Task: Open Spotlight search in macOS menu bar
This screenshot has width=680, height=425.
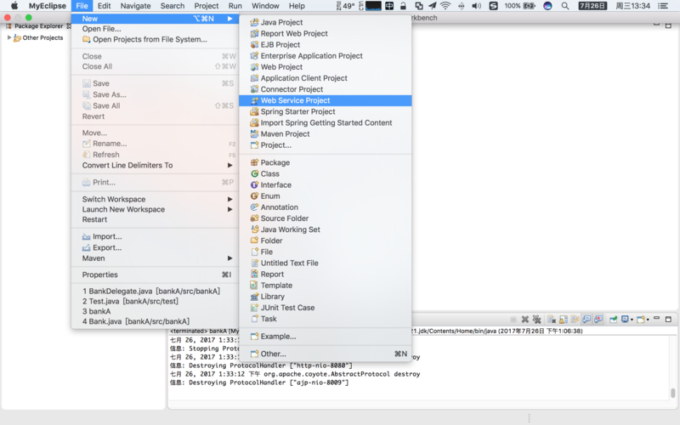Action: 564,6
